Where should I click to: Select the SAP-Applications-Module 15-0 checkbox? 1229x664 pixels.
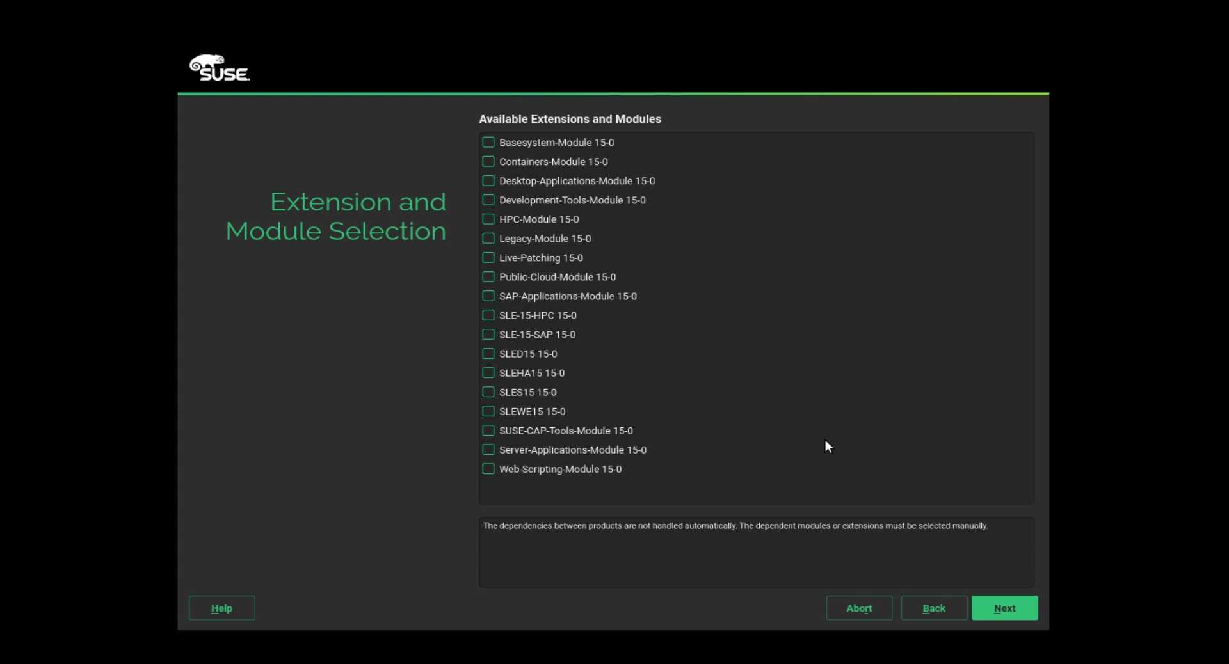coord(488,296)
